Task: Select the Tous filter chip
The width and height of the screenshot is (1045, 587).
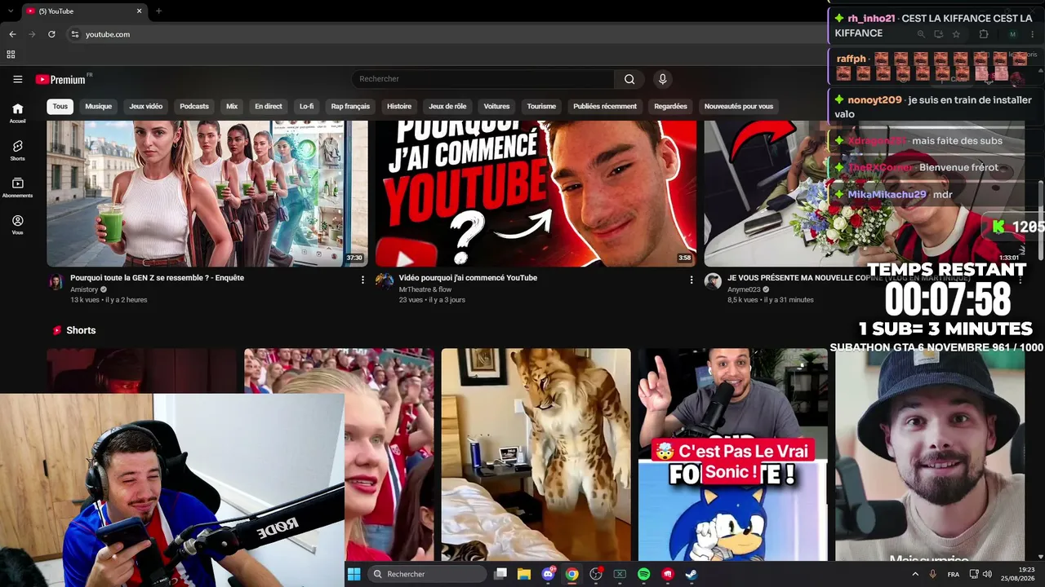Action: tap(60, 106)
